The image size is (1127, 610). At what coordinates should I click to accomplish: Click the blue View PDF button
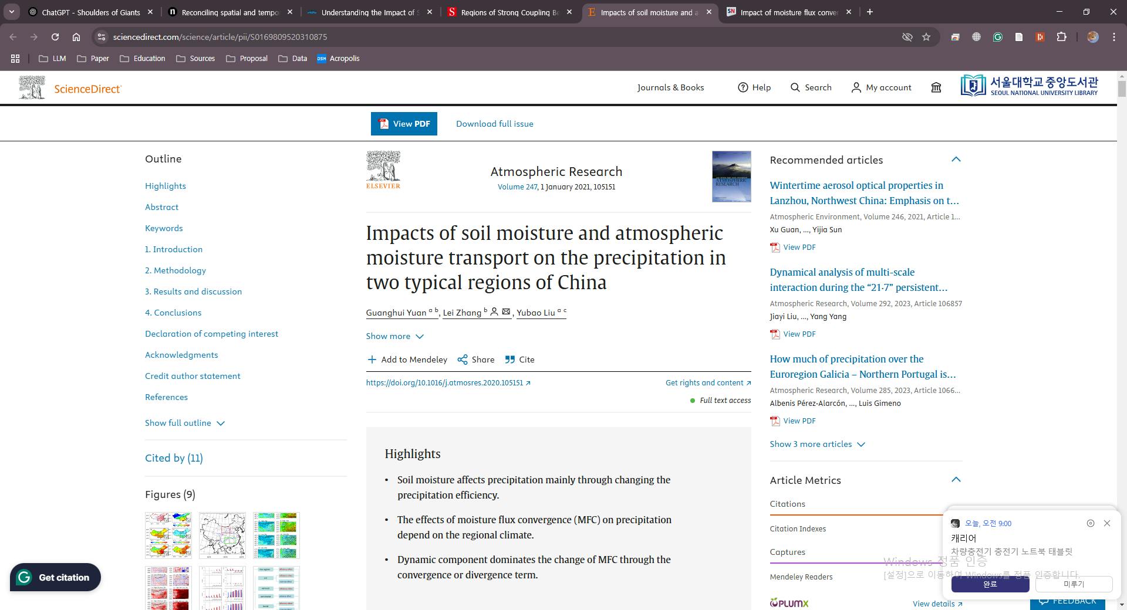tap(404, 124)
